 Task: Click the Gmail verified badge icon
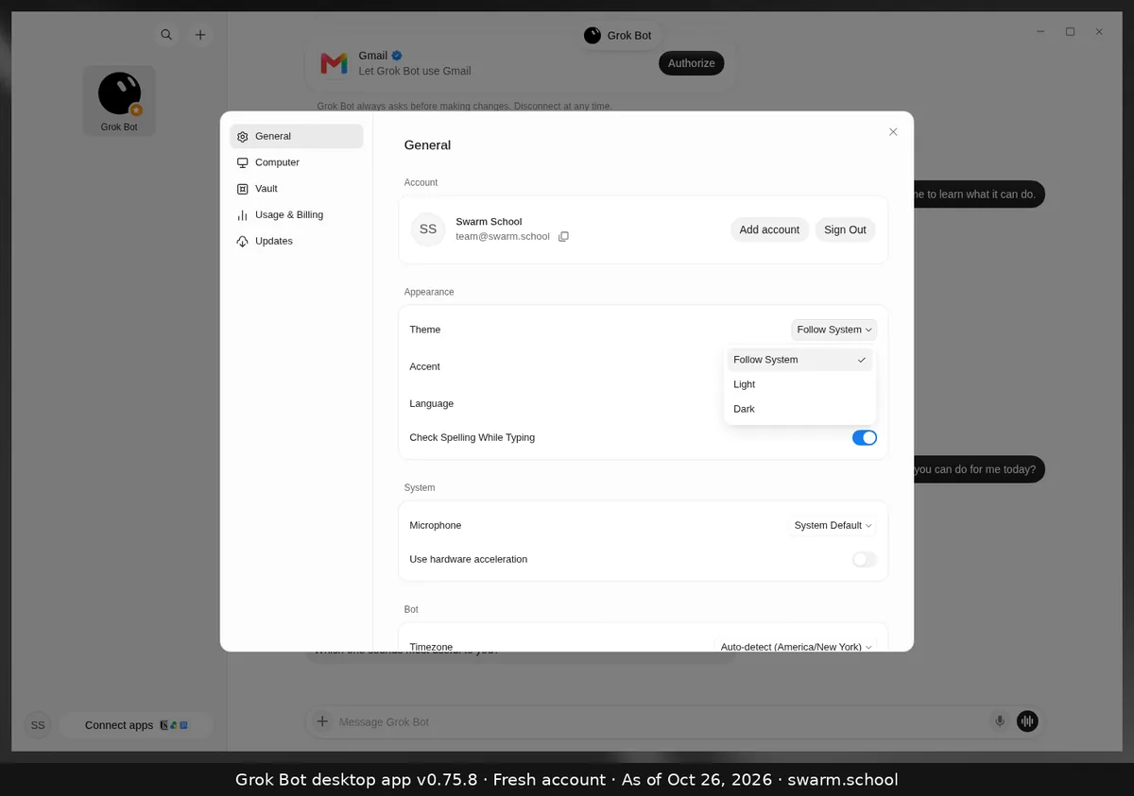pyautogui.click(x=398, y=56)
